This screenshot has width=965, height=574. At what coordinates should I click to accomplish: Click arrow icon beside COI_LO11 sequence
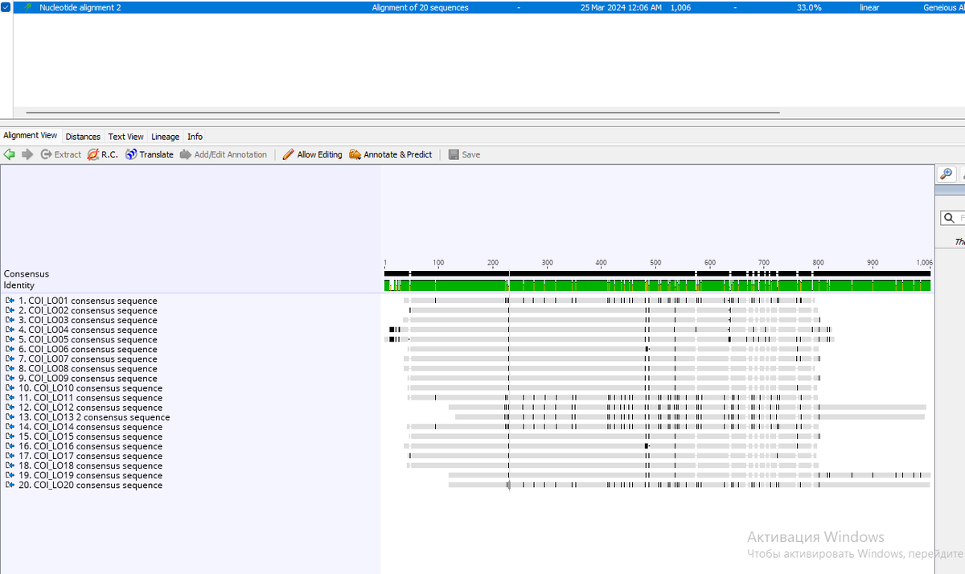point(10,397)
